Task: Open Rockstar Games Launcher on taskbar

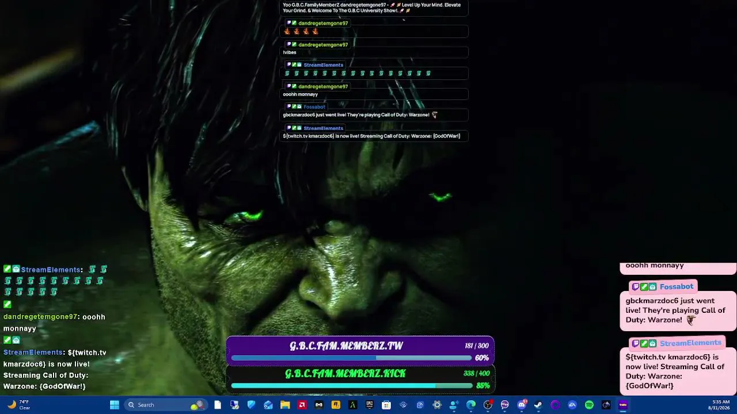Action: point(336,405)
